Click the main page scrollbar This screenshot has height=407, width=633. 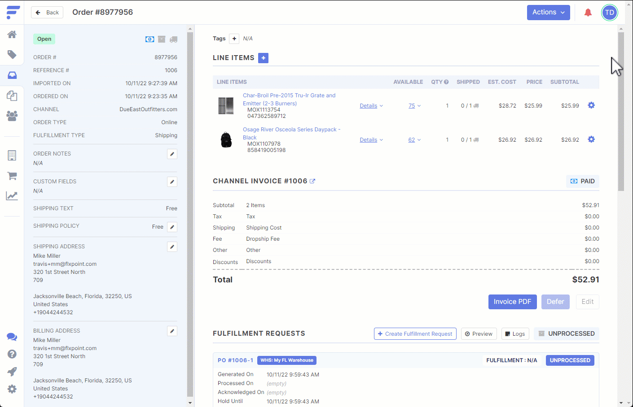[621, 111]
